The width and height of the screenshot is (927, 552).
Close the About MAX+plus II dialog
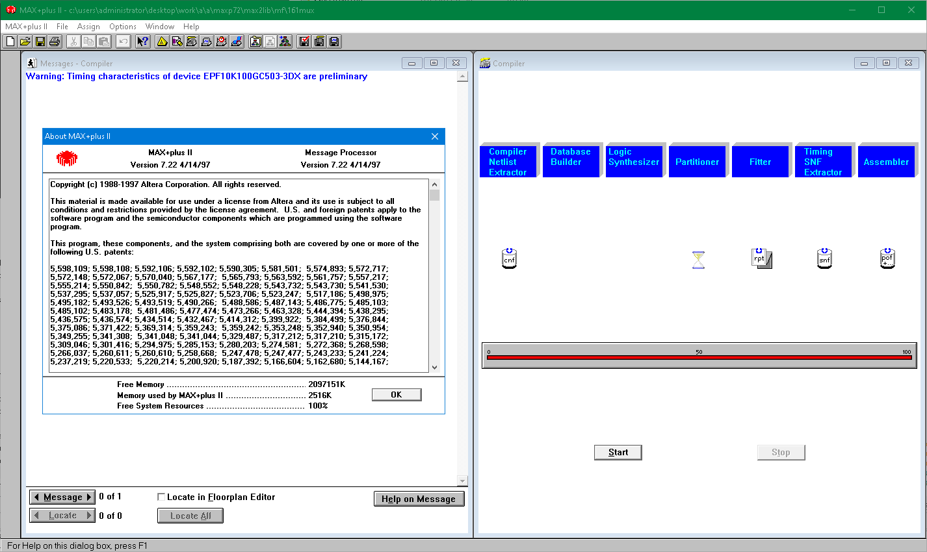pyautogui.click(x=435, y=136)
